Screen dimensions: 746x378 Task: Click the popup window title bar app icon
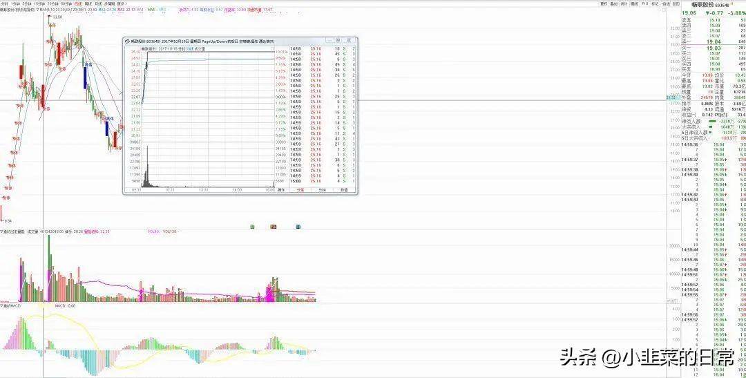click(127, 41)
